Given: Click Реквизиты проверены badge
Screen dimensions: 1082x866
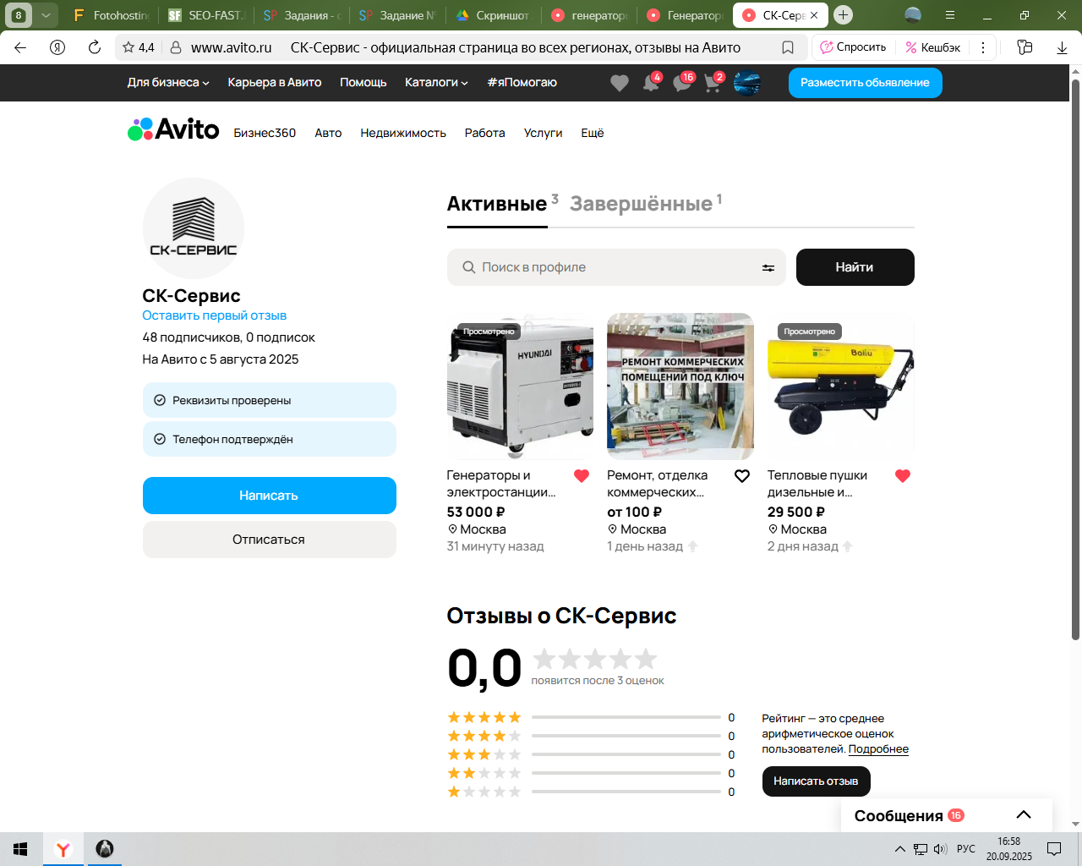Looking at the screenshot, I should tap(269, 400).
